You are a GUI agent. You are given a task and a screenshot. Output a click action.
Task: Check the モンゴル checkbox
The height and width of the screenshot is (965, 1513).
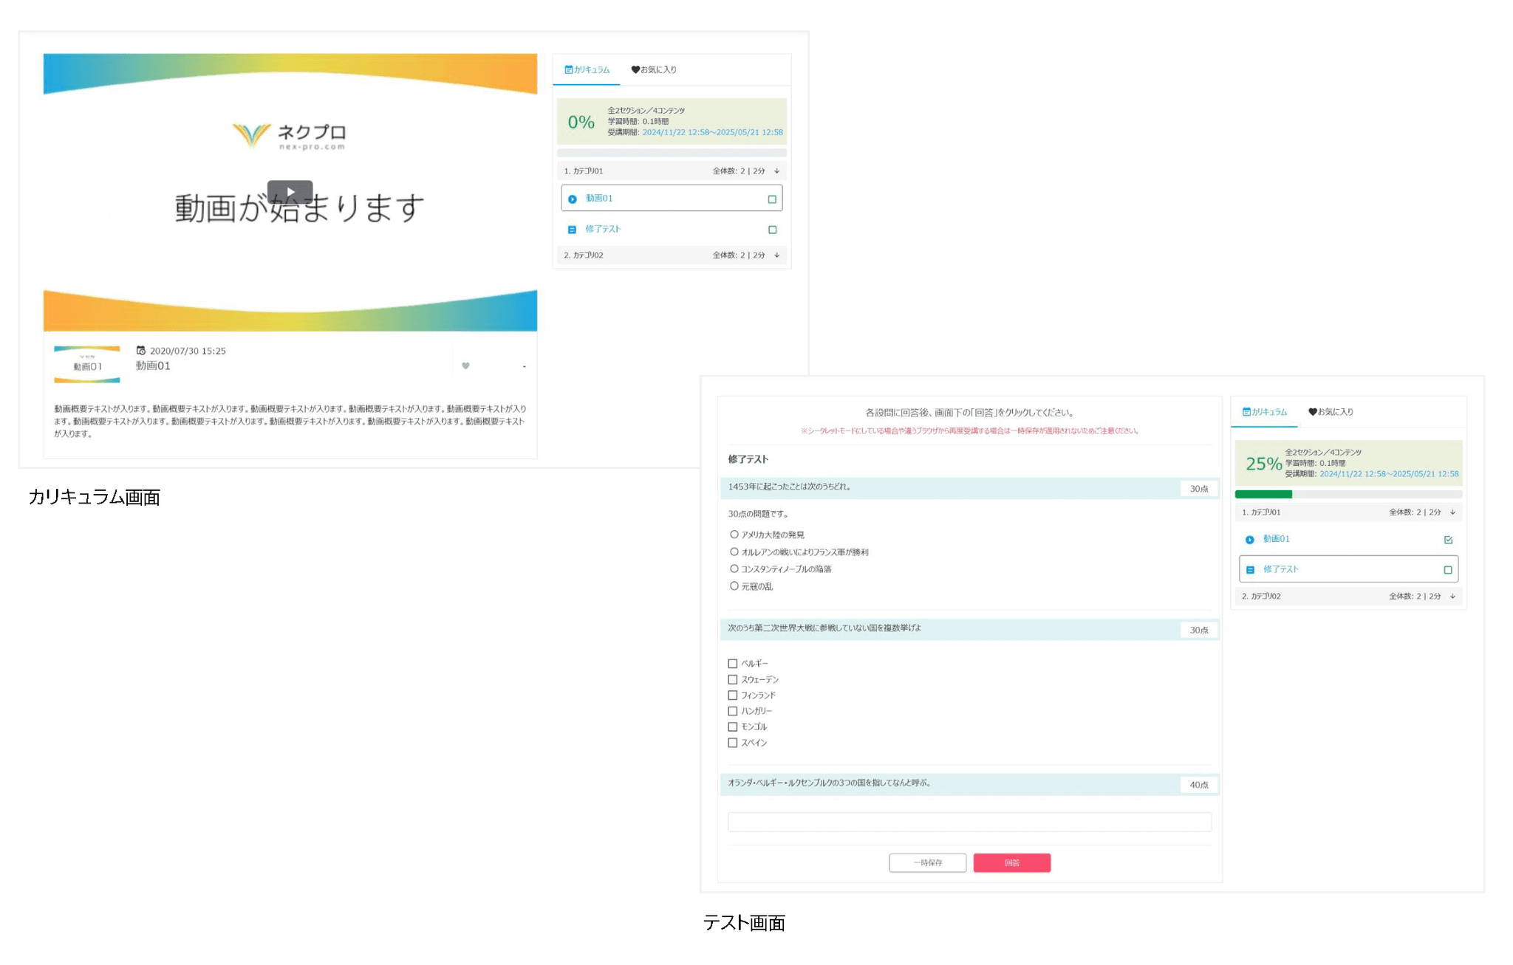click(733, 727)
